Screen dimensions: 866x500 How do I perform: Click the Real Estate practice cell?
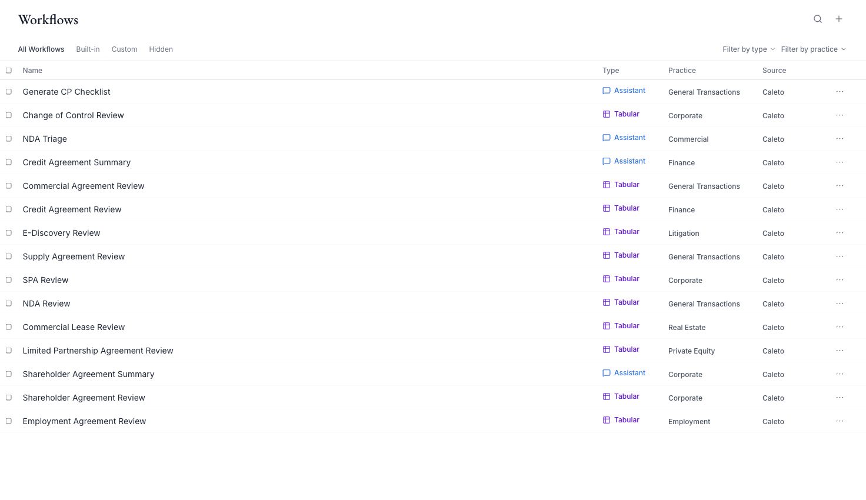[687, 328]
